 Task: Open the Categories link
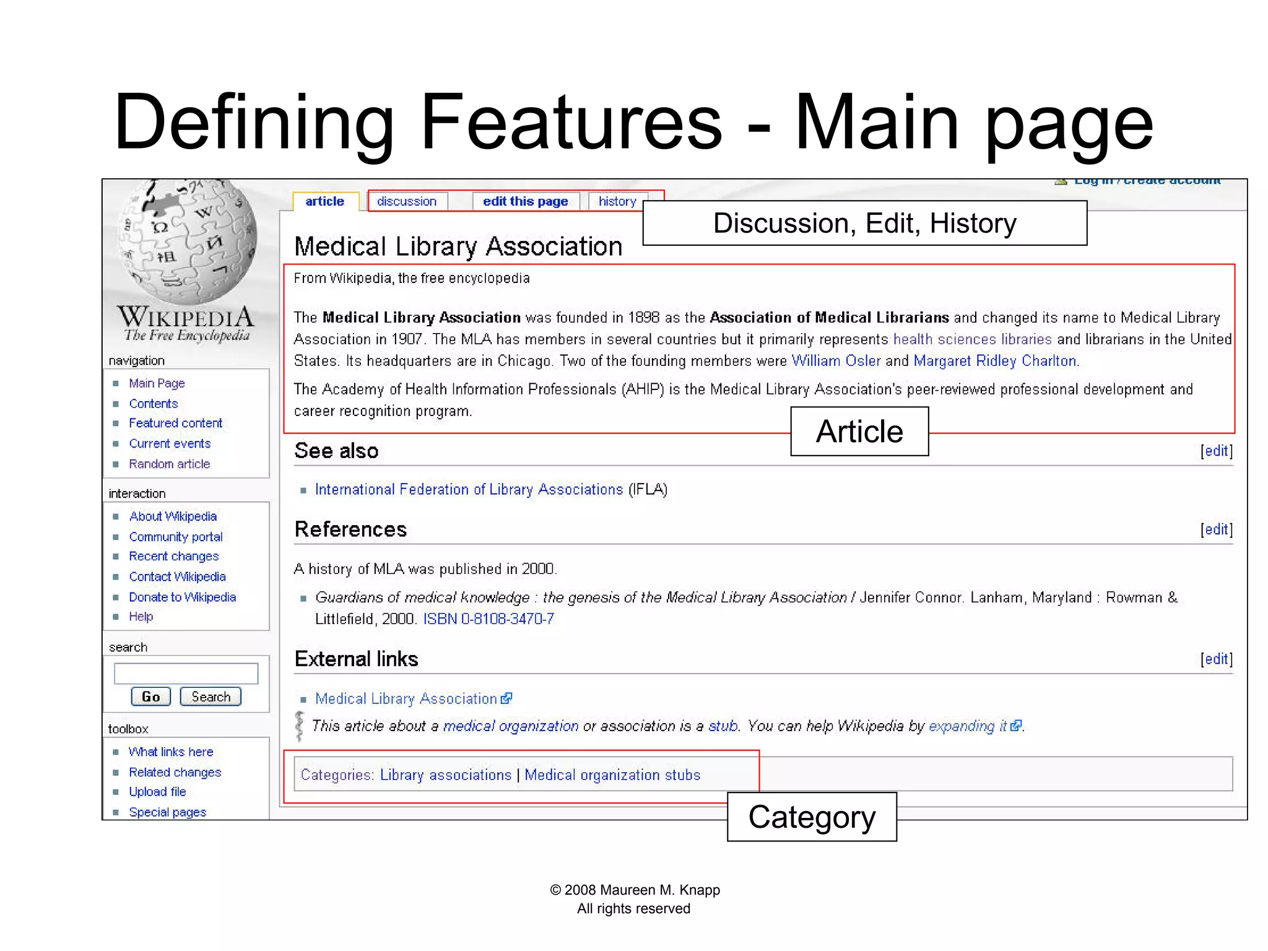337,775
